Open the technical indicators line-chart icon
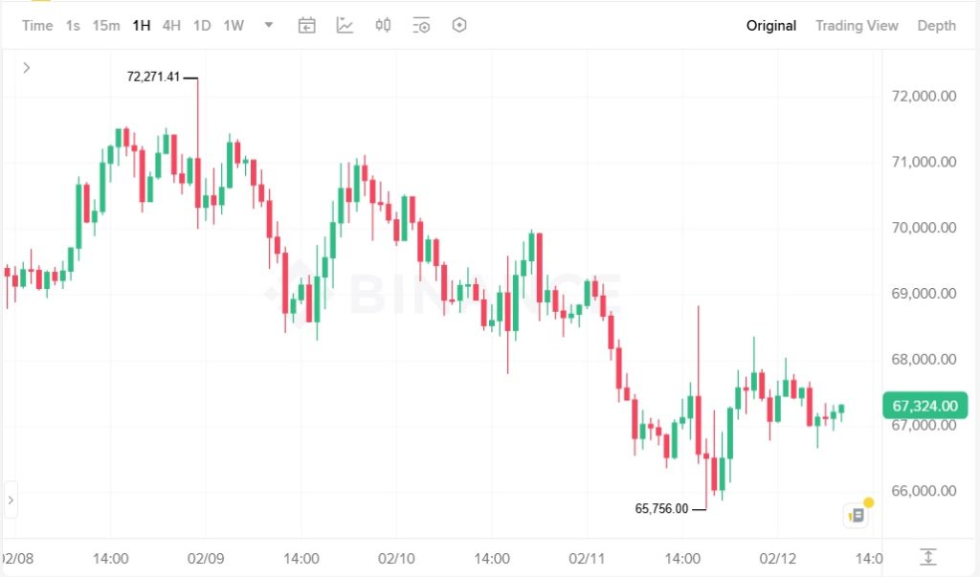Viewport: 980px width, 577px height. (x=345, y=26)
